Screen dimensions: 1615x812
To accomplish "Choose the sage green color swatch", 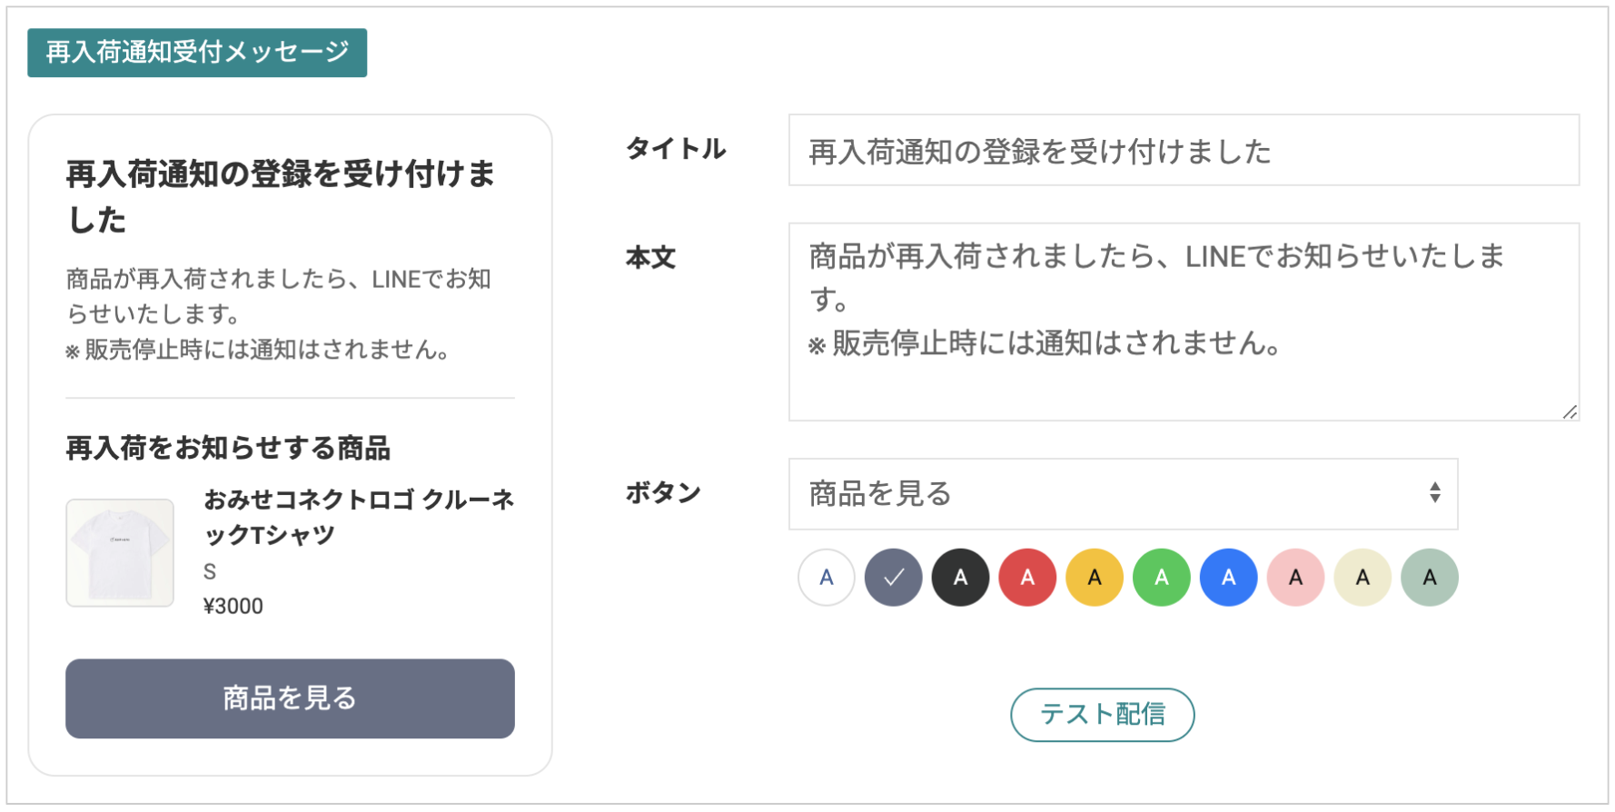I will coord(1430,578).
